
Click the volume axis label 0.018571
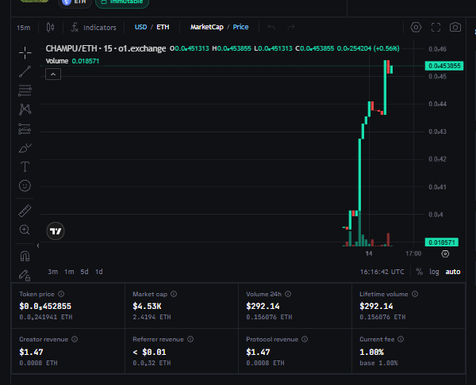[442, 242]
